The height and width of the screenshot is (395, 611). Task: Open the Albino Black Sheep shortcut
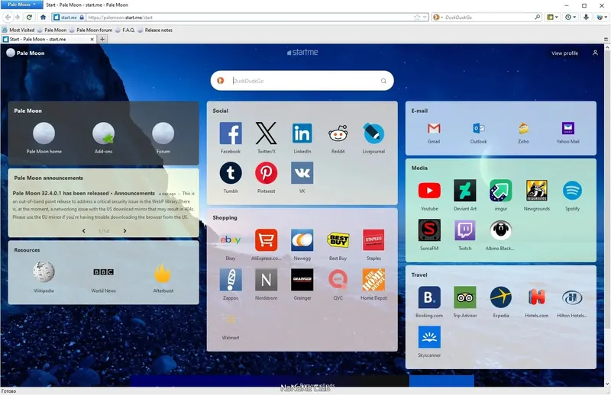pyautogui.click(x=501, y=230)
